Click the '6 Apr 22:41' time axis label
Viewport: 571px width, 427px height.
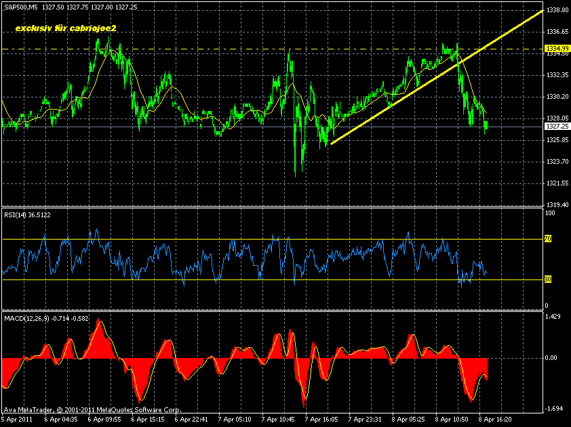point(191,420)
